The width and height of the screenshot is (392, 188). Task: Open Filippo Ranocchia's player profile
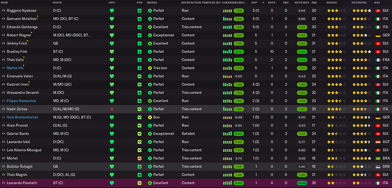click(x=21, y=101)
